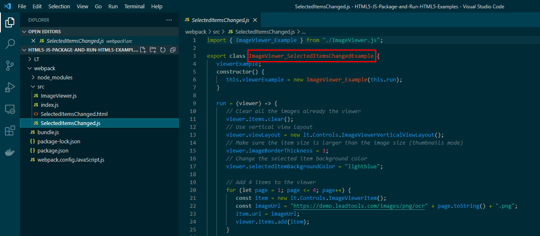Select SelectedItemsChanged.js entry in Open Editors
The height and width of the screenshot is (236, 540).
tap(99, 41)
